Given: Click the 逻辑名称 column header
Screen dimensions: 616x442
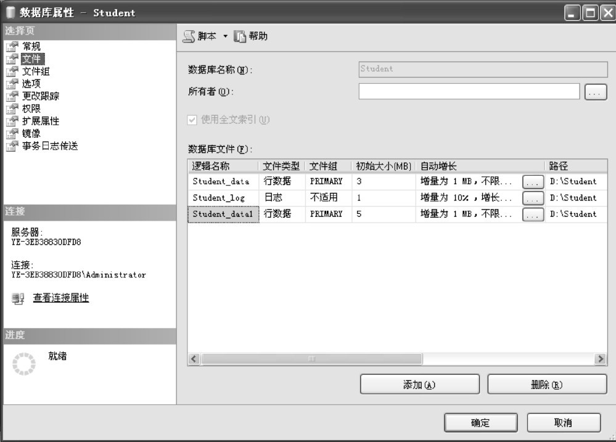Looking at the screenshot, I should [223, 166].
